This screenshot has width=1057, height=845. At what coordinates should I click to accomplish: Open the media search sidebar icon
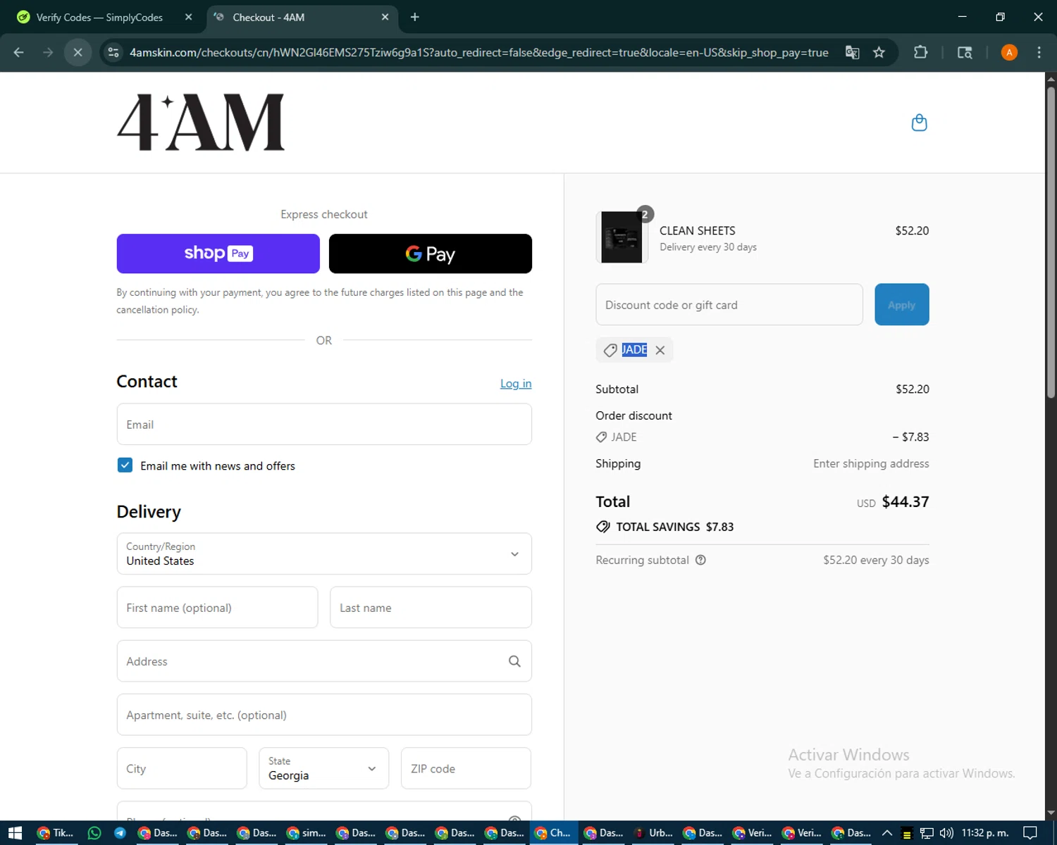point(965,52)
